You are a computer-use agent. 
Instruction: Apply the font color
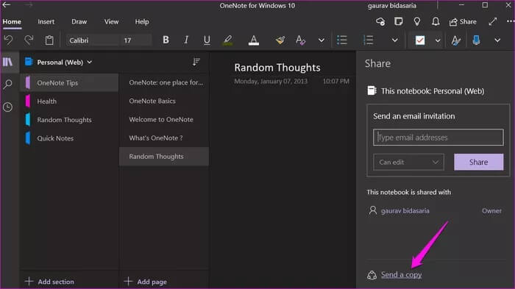click(253, 40)
